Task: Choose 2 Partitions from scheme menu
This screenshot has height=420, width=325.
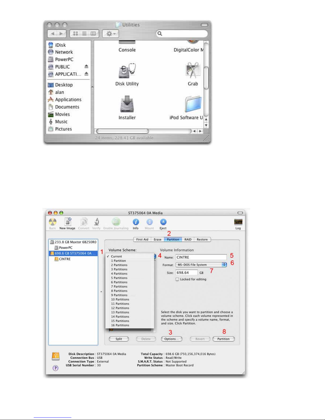Action: [130, 265]
